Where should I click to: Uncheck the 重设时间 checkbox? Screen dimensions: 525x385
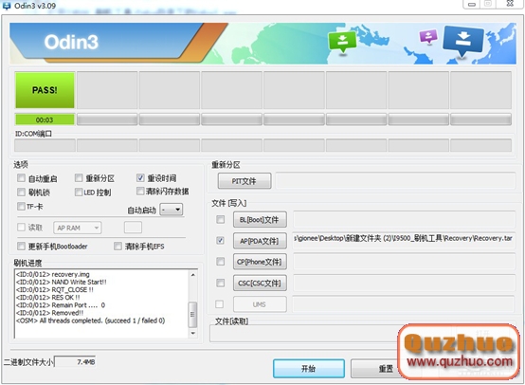pos(140,178)
